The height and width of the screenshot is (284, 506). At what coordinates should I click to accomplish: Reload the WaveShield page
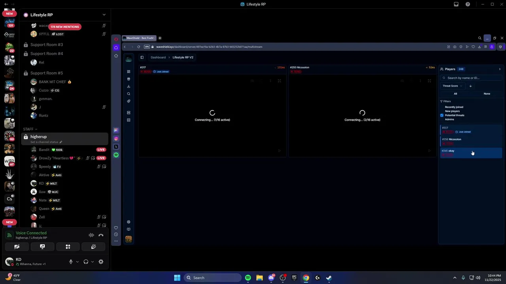pos(138,47)
